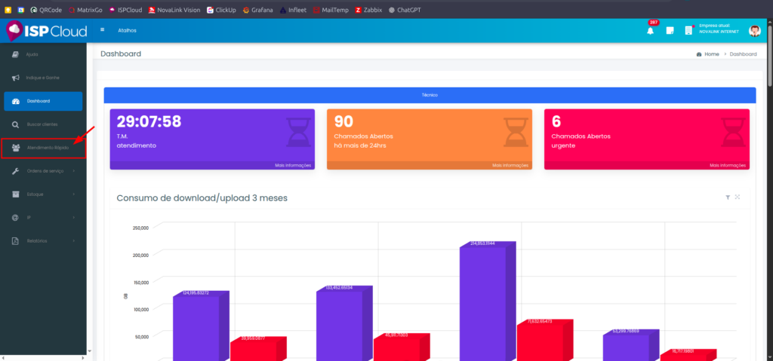Click Mais informações on T.M. atendimento card
The image size is (773, 361).
click(292, 165)
